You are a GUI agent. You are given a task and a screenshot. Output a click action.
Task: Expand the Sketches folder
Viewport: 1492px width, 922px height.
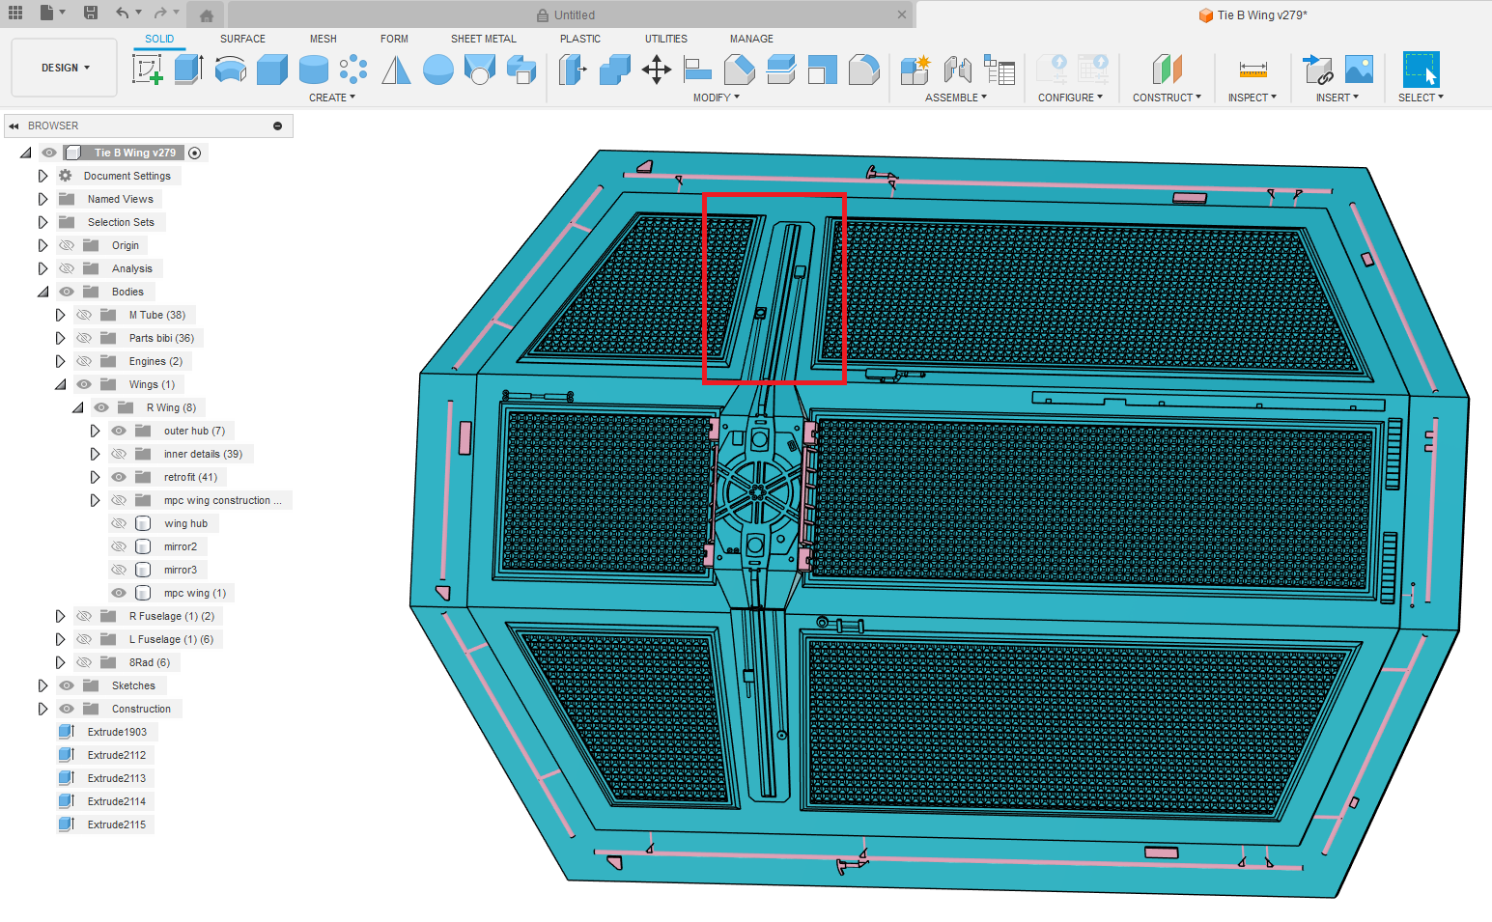tap(42, 685)
